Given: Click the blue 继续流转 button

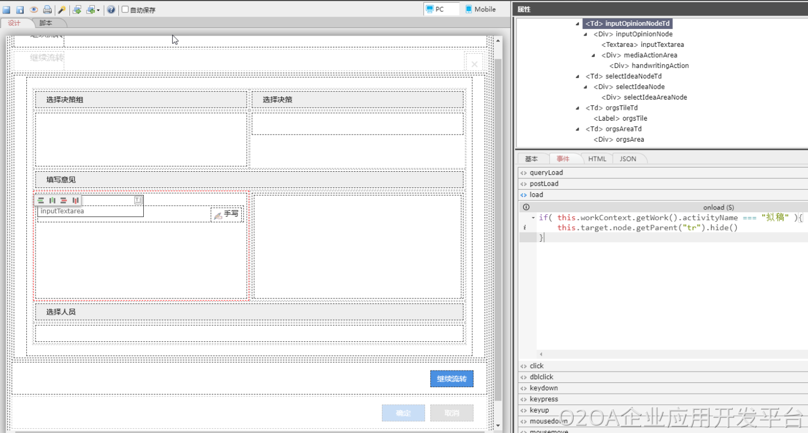Looking at the screenshot, I should (451, 379).
